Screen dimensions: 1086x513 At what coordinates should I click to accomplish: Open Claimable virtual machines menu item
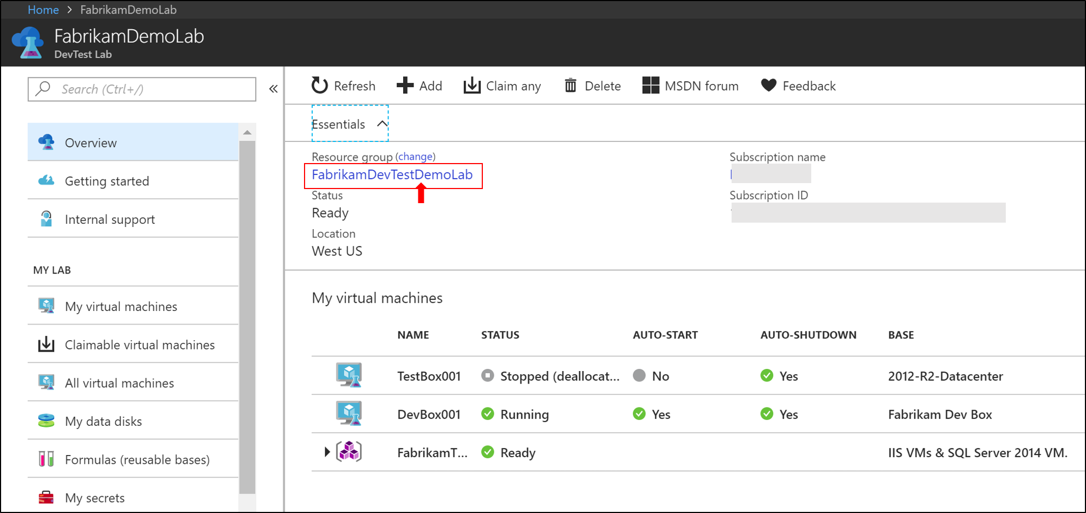click(x=133, y=345)
